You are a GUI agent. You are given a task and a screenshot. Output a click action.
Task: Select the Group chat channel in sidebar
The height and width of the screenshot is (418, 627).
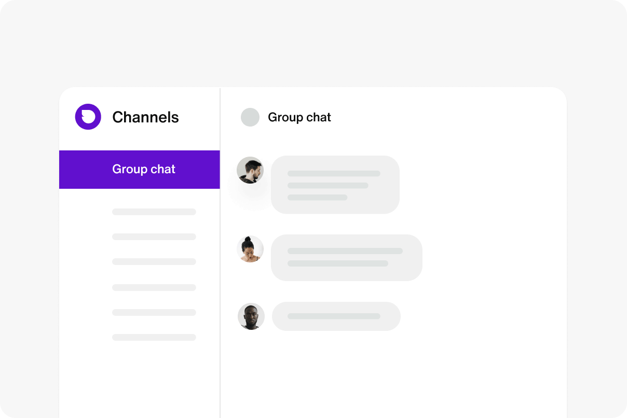[x=140, y=170]
